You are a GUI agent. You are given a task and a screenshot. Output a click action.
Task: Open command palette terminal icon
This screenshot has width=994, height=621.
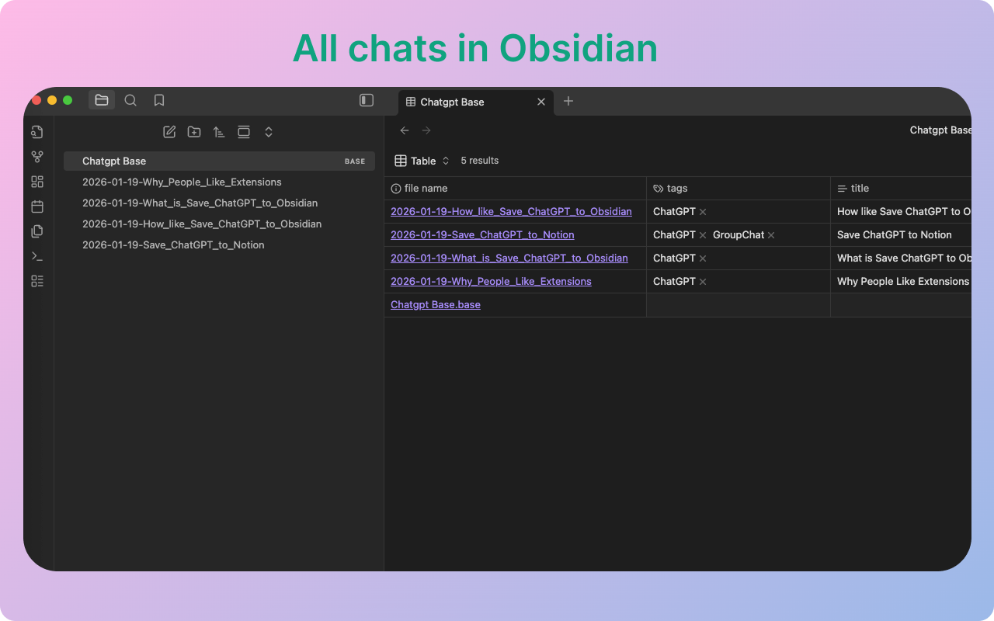[x=37, y=256]
